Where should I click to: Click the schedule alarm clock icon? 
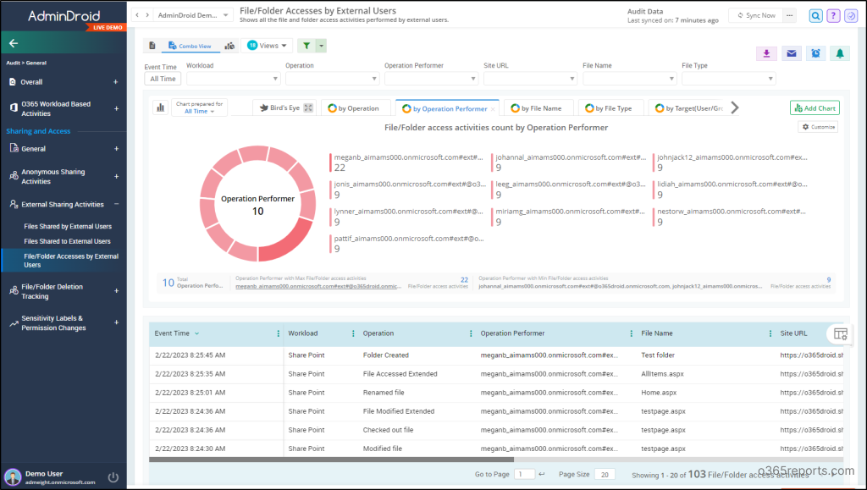pos(815,53)
